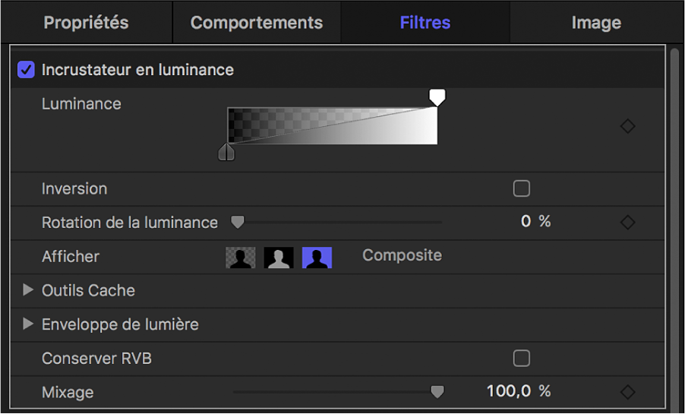Switch to the Image tab
This screenshot has height=414, width=685.
(596, 23)
